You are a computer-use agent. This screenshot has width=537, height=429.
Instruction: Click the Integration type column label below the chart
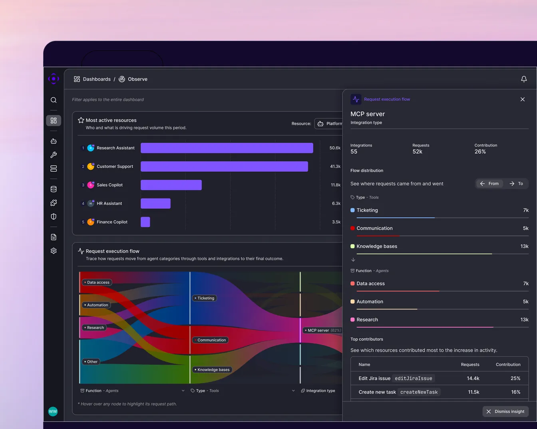coord(318,391)
